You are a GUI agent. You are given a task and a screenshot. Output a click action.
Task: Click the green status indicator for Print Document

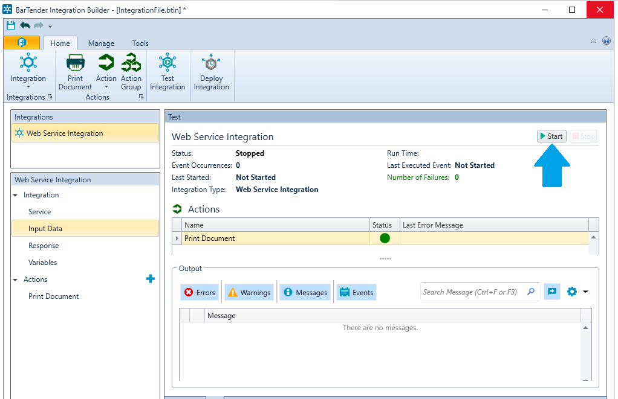[x=385, y=238]
